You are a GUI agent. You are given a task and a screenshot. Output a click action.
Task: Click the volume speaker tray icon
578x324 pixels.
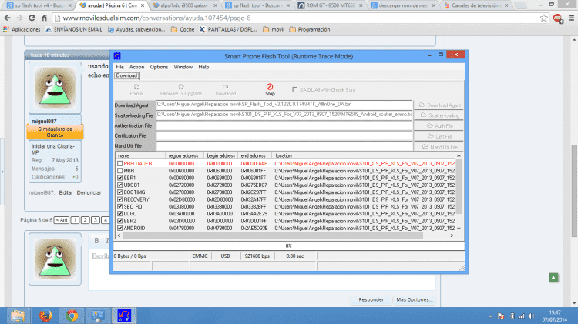[x=531, y=316]
